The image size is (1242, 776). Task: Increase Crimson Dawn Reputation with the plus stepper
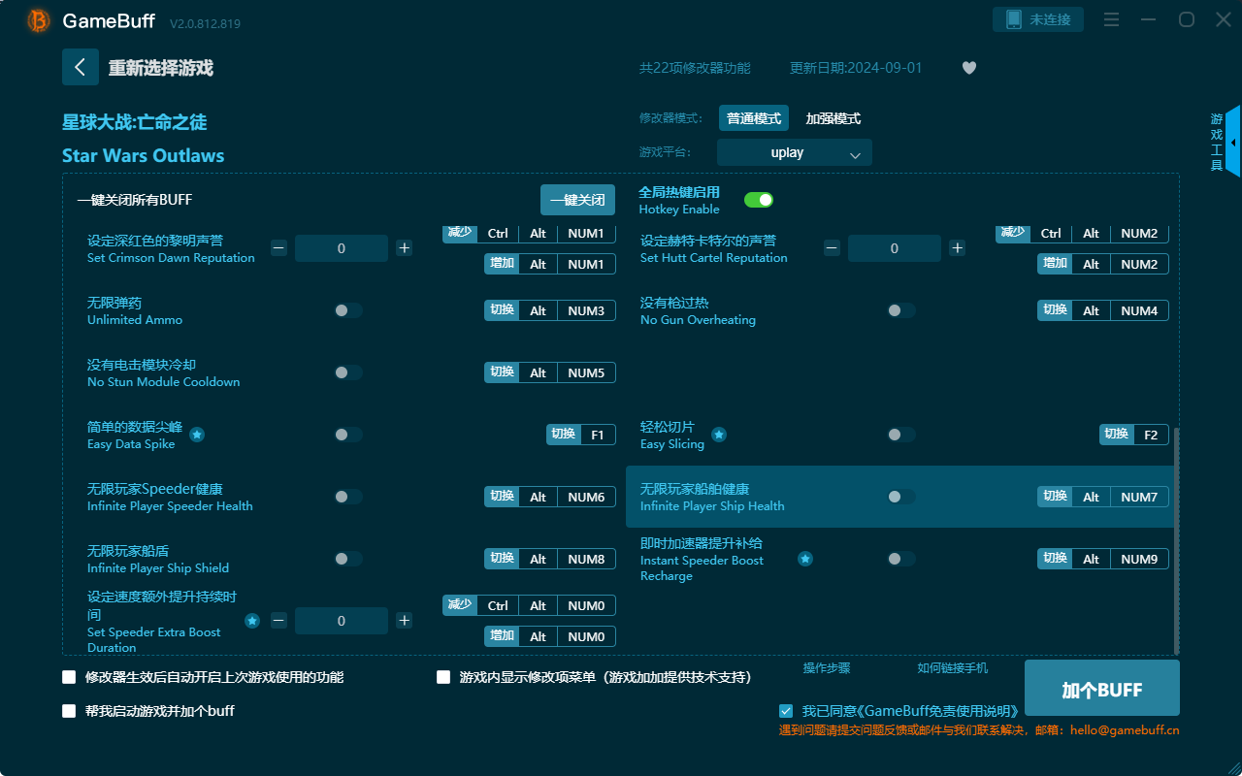[x=404, y=247]
